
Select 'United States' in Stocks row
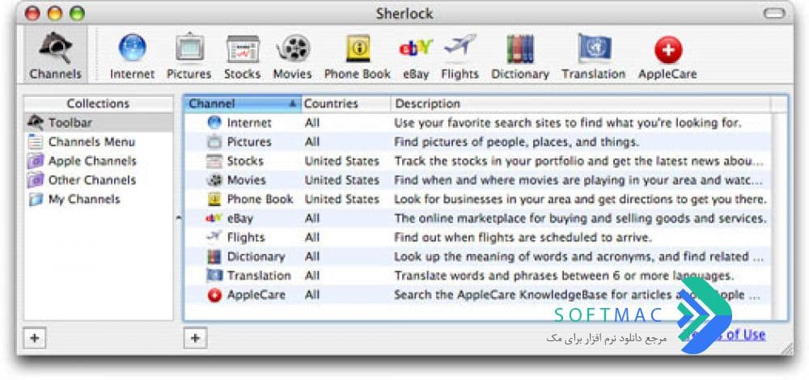point(342,161)
